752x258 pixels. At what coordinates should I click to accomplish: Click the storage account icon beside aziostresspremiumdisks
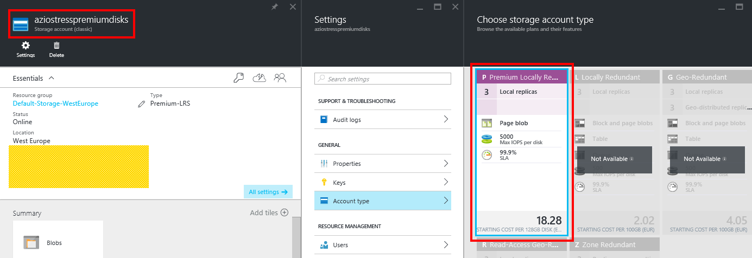tap(21, 24)
